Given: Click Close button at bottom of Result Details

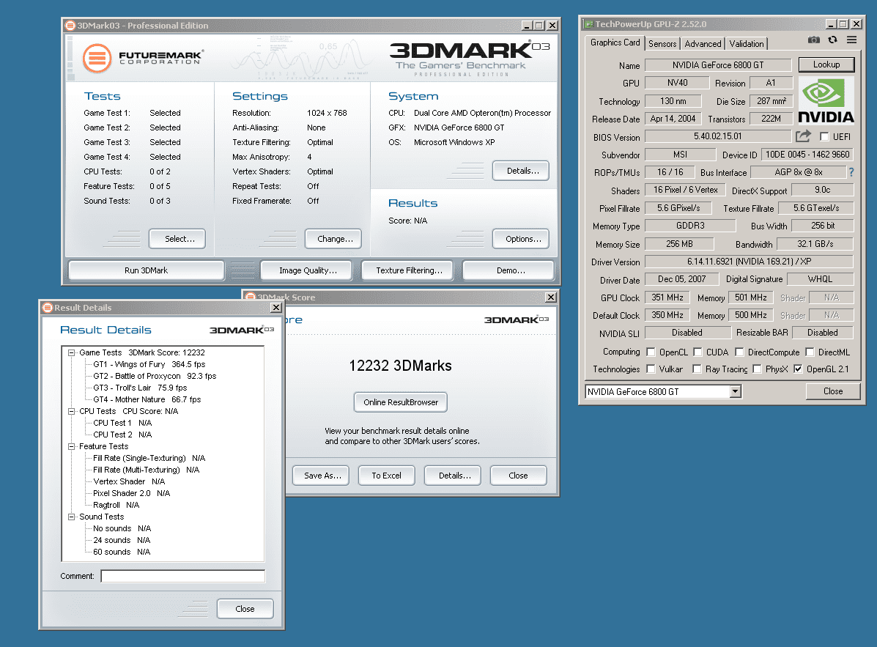Looking at the screenshot, I should pos(245,609).
